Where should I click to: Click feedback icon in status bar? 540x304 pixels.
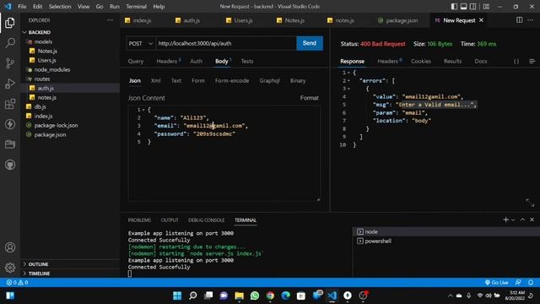[518, 282]
